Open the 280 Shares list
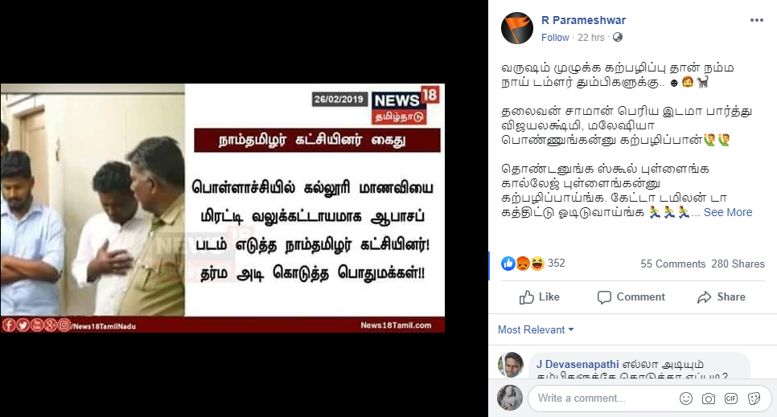The width and height of the screenshot is (777, 417). pyautogui.click(x=738, y=264)
